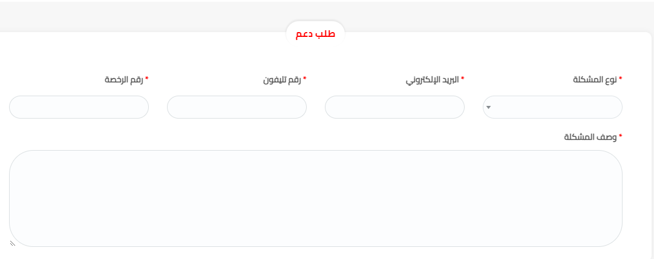
Task: Click the رقم تليفون label text
Action: (281, 79)
